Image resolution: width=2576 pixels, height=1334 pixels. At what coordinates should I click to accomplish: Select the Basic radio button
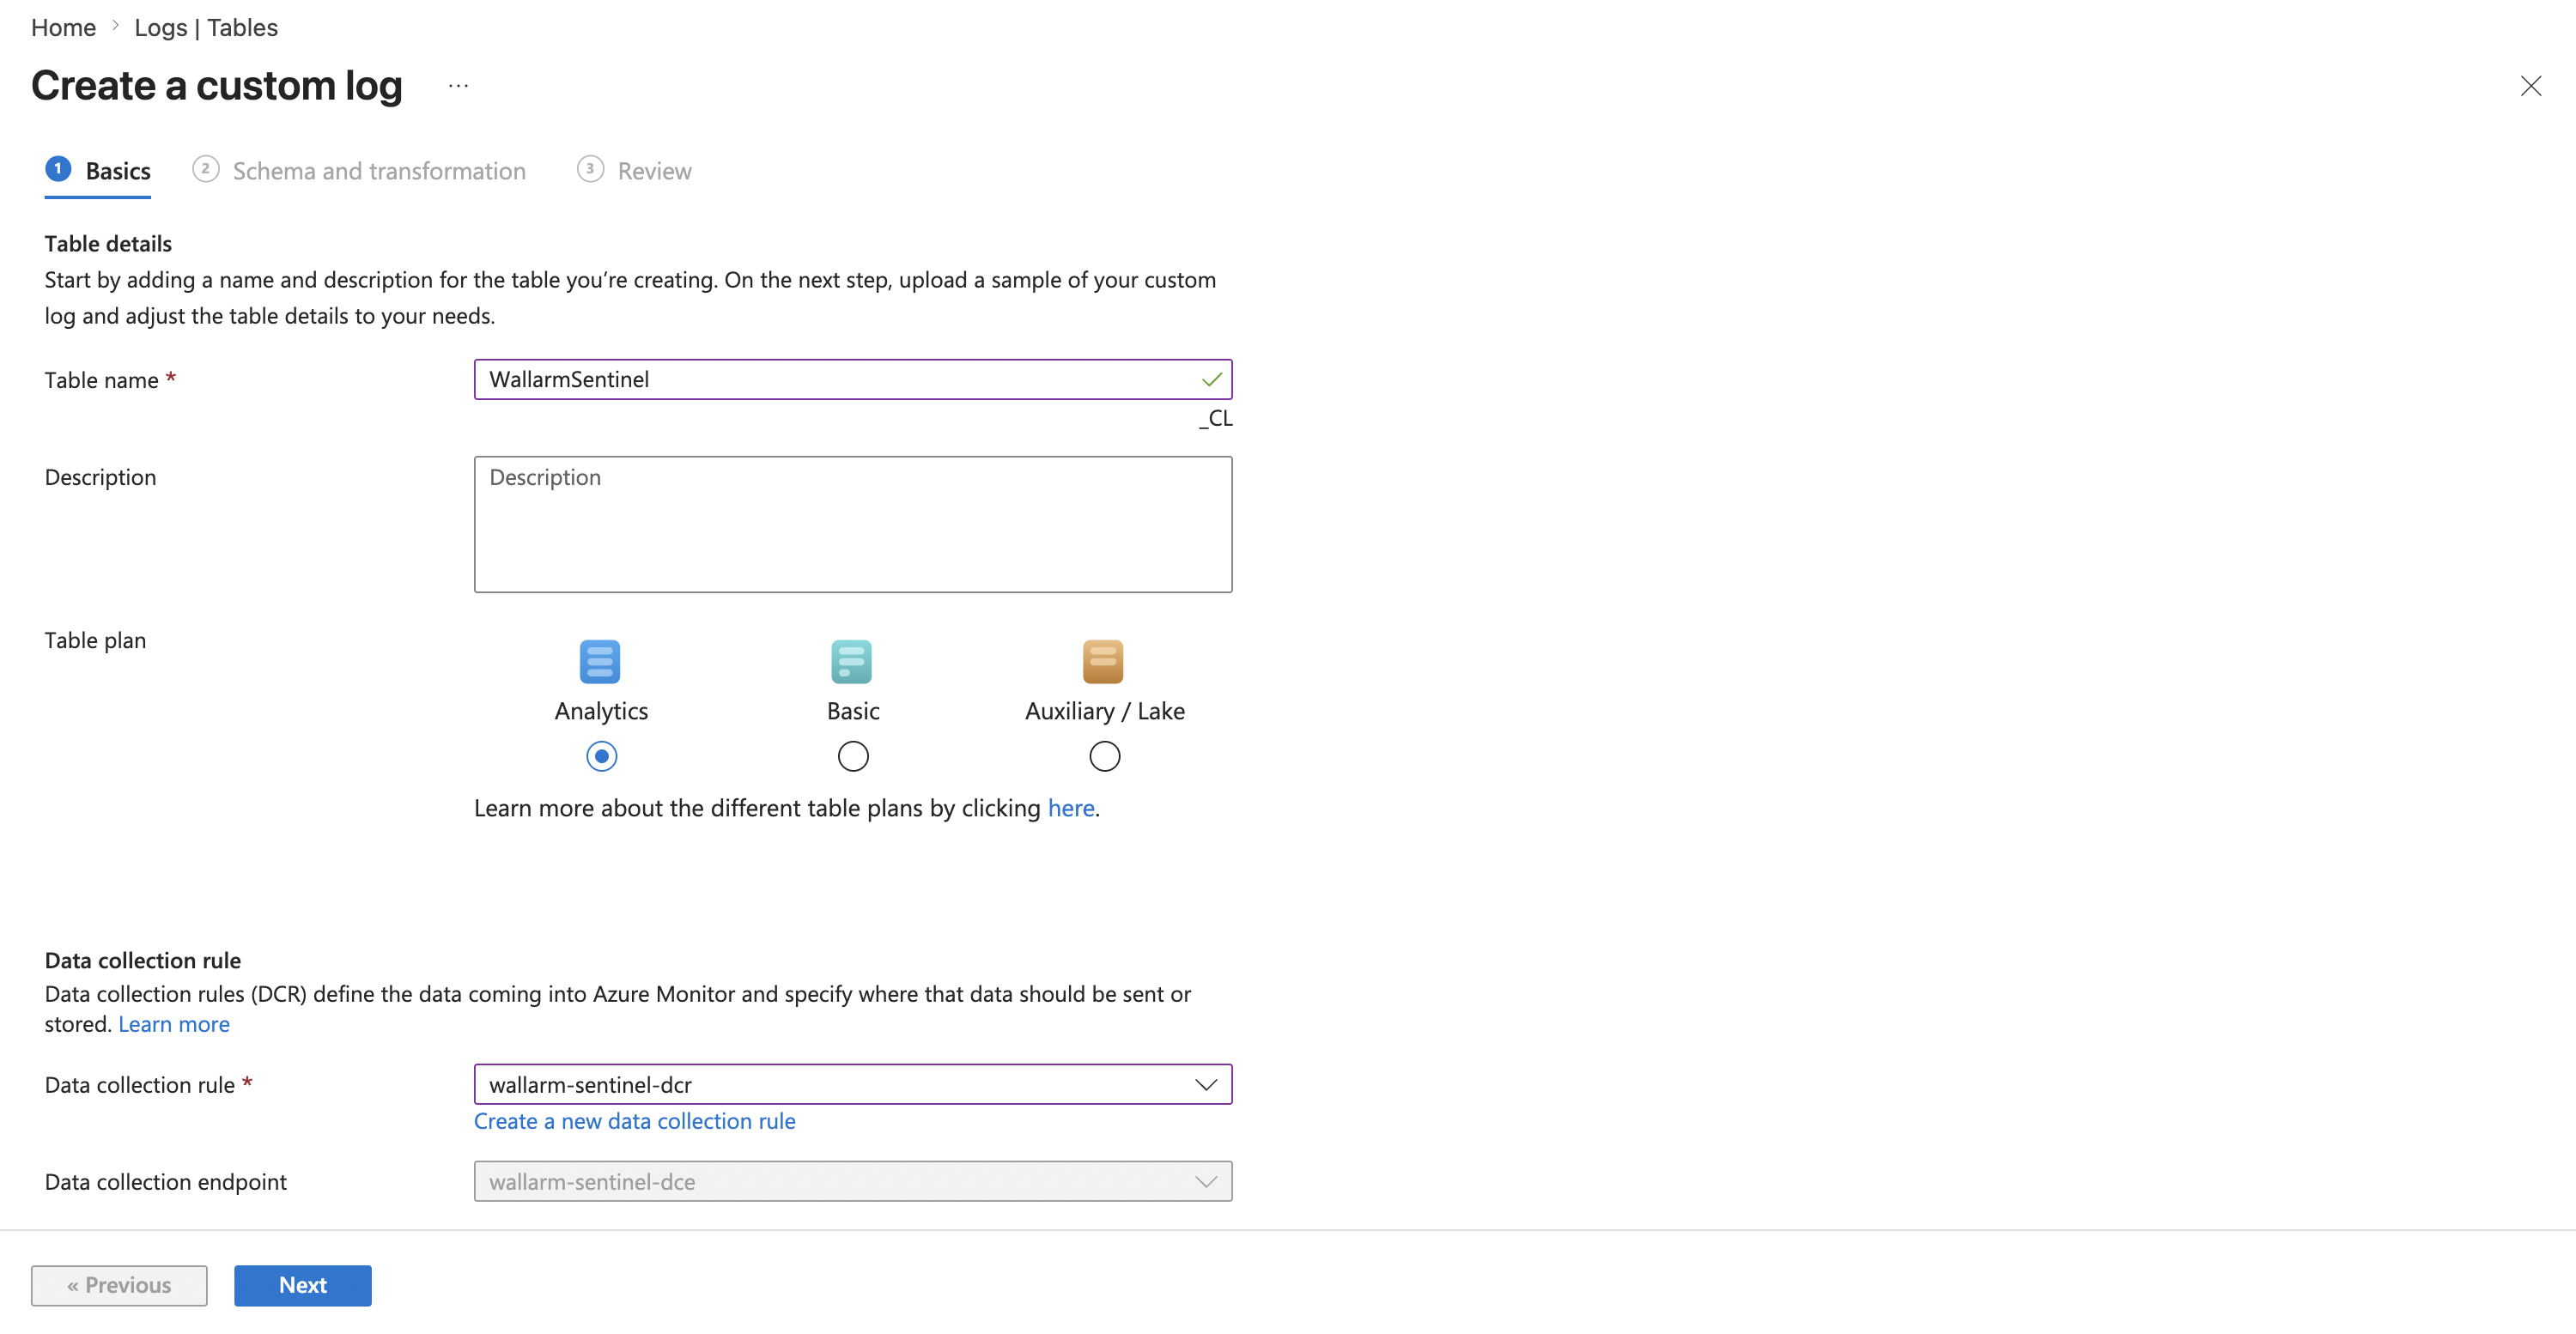(853, 756)
